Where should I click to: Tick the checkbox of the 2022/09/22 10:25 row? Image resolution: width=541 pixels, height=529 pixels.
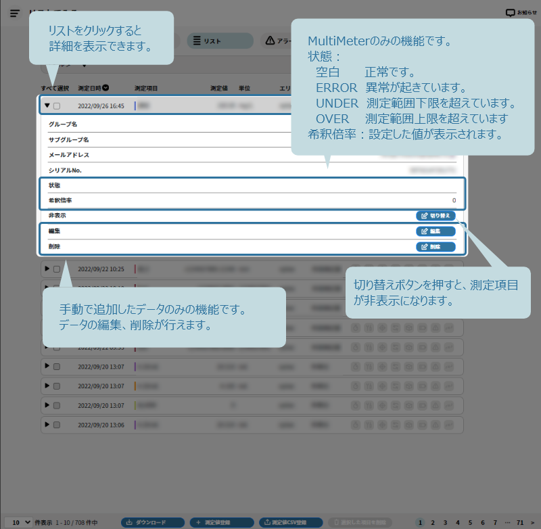coord(57,269)
